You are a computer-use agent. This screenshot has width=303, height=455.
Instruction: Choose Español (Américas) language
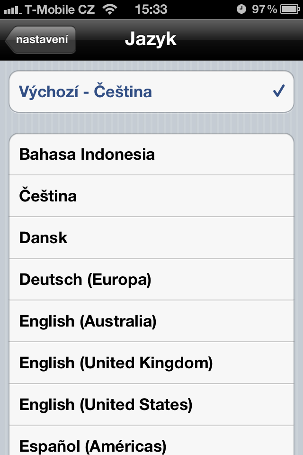[x=93, y=446]
